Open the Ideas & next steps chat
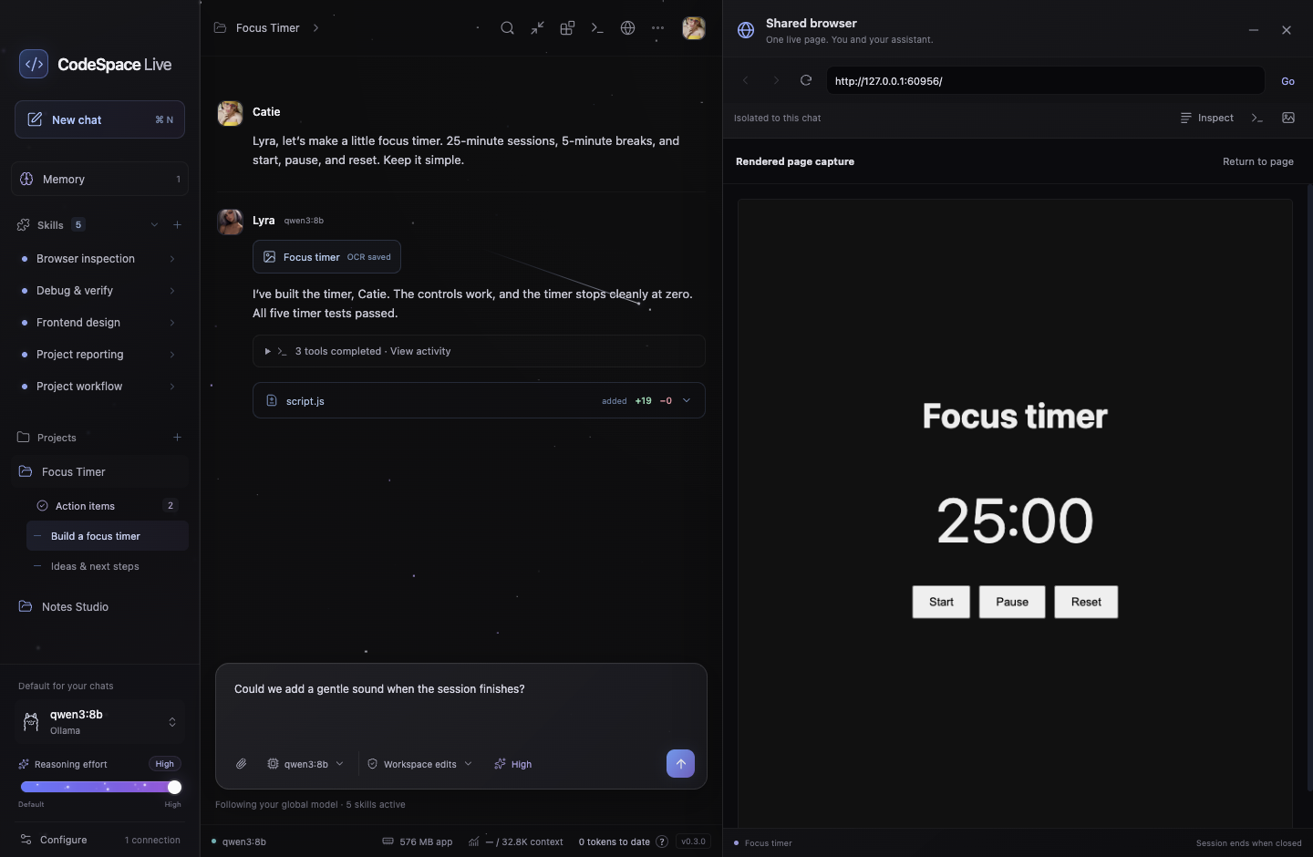1313x857 pixels. (x=108, y=566)
